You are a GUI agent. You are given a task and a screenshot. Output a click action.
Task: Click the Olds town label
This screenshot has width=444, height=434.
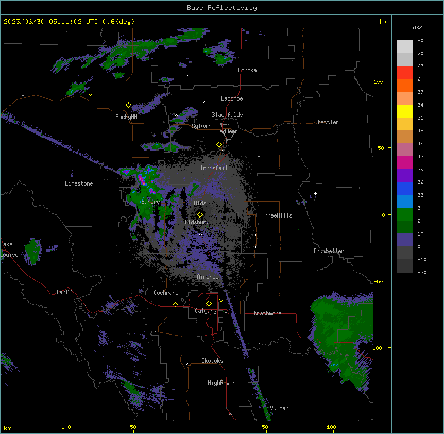coord(200,203)
